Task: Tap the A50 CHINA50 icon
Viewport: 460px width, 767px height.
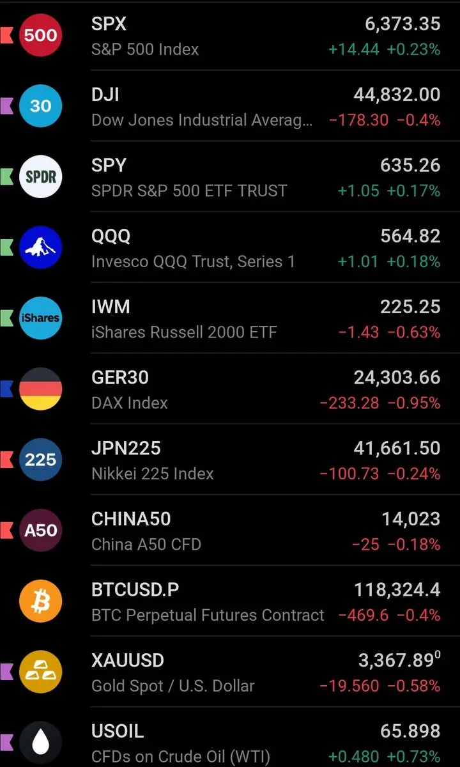Action: pyautogui.click(x=40, y=530)
